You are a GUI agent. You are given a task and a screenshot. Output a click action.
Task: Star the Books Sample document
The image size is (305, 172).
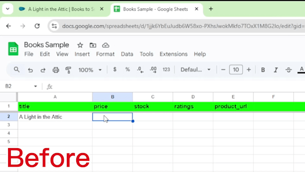80,45
